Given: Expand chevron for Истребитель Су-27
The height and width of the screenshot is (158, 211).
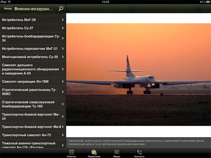Looking at the screenshot, I should 63,28.
